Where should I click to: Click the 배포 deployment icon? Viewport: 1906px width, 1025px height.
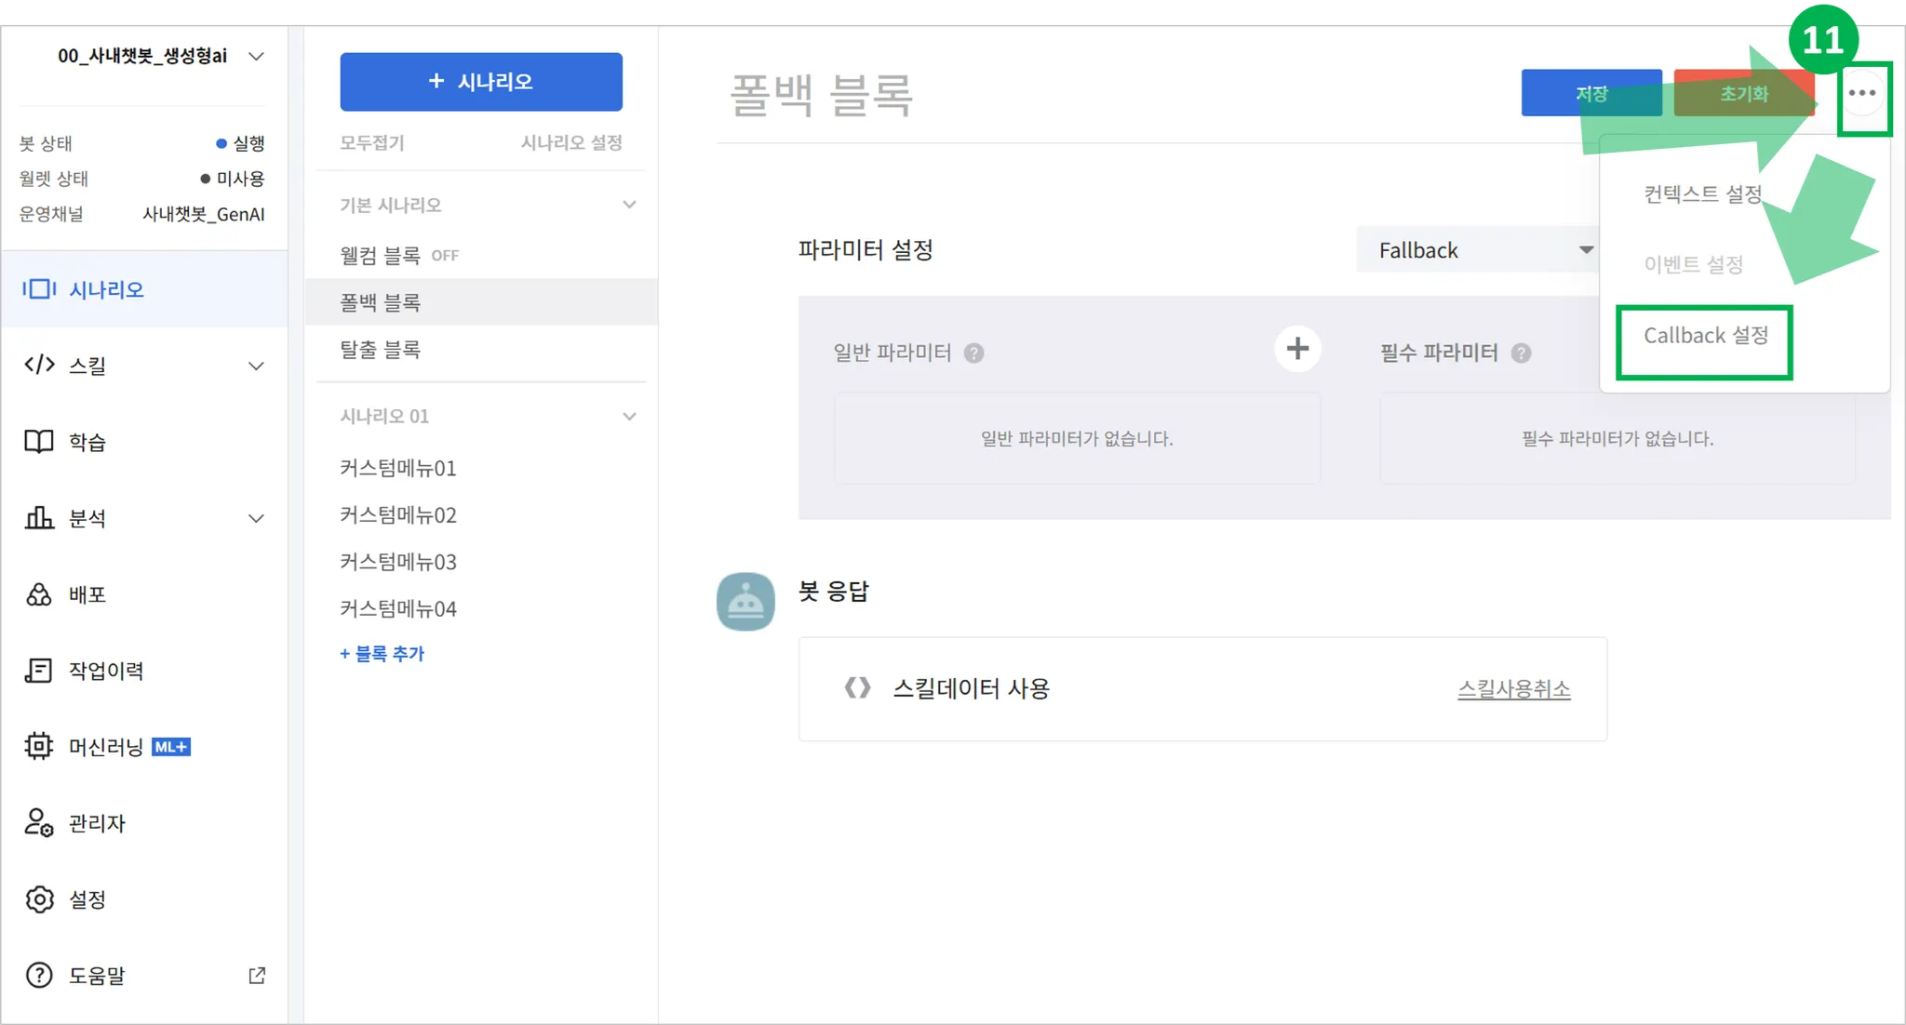[x=38, y=594]
